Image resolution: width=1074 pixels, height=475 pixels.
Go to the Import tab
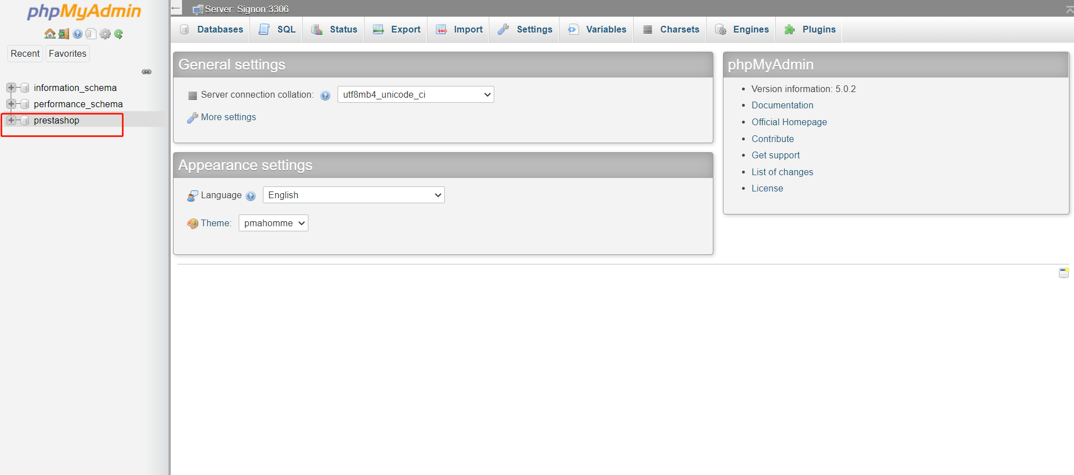pos(459,29)
